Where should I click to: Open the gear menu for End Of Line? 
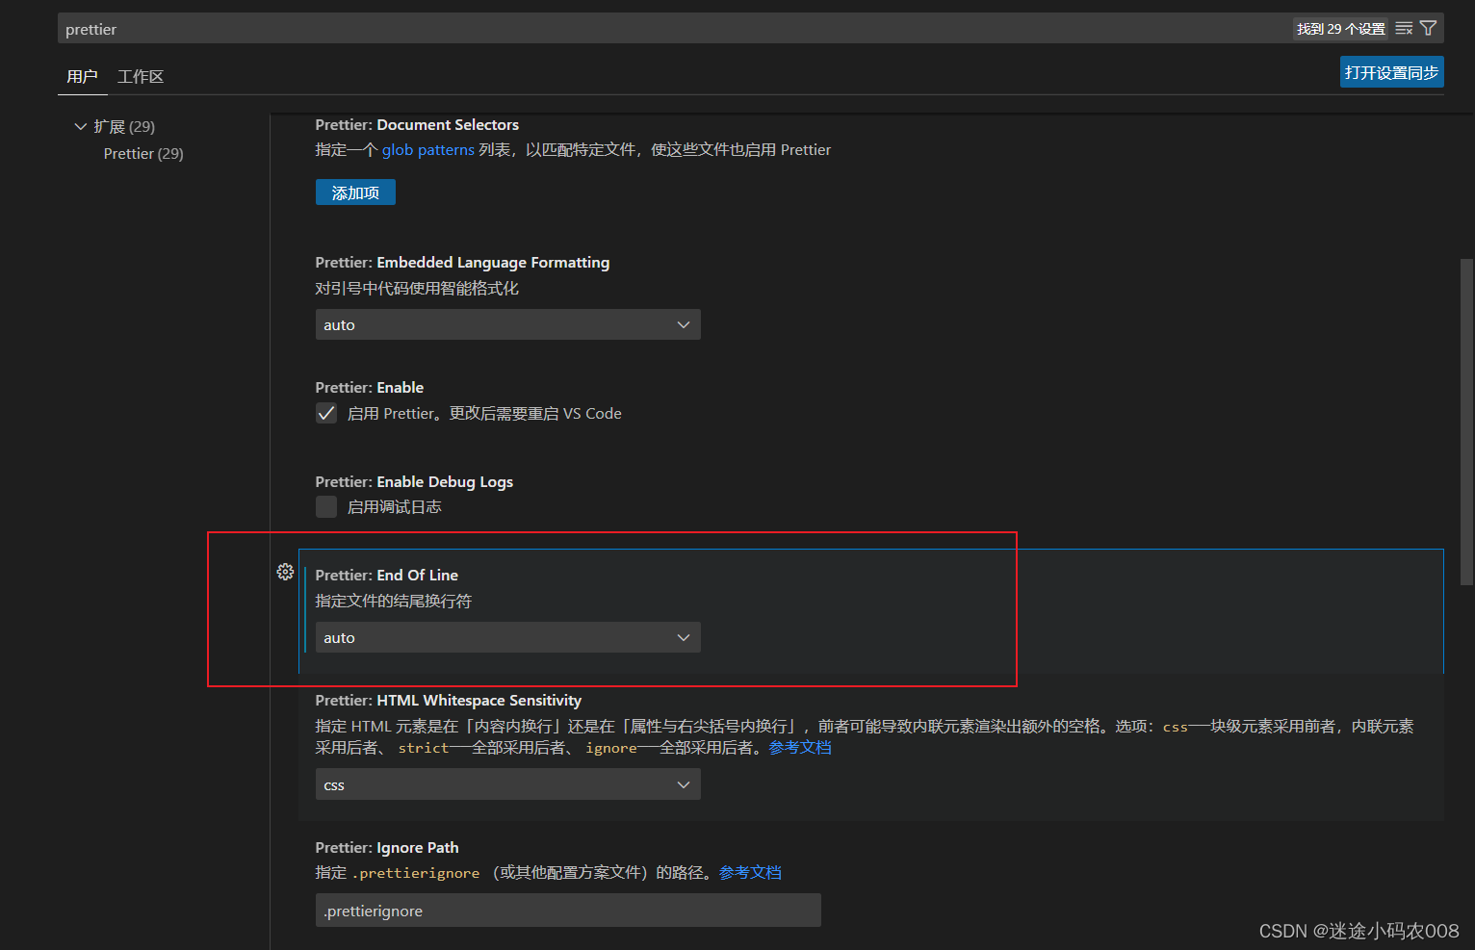point(285,572)
